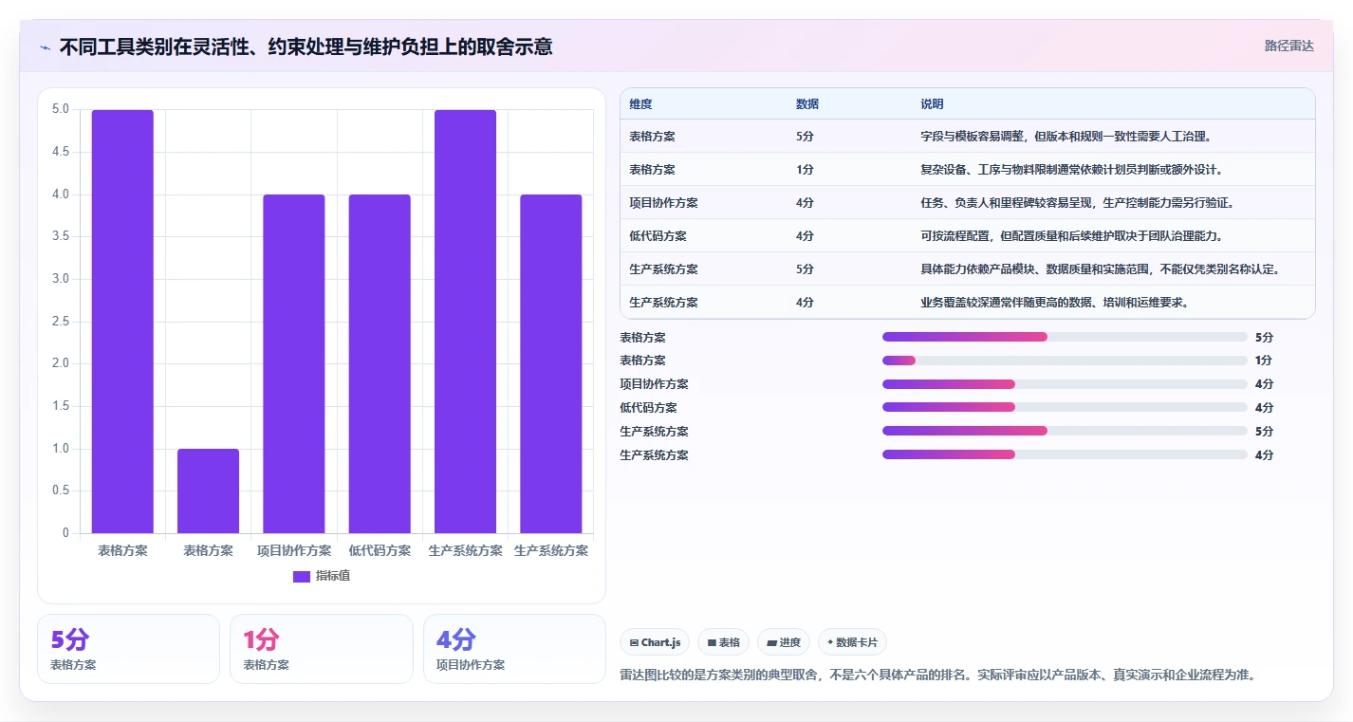
Task: Select the 表格 tag chip
Action: (723, 642)
